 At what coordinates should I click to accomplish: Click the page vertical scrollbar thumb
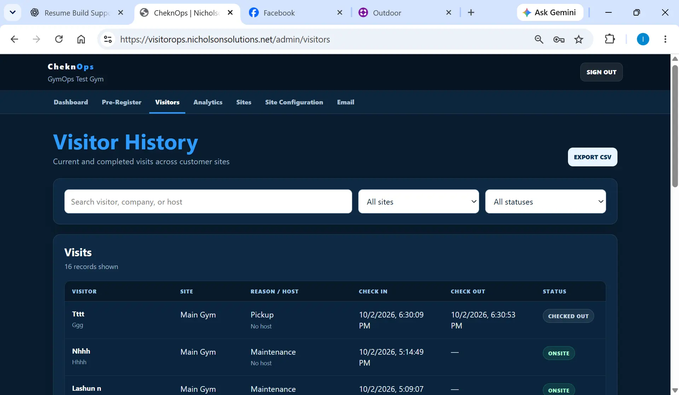pos(675,126)
